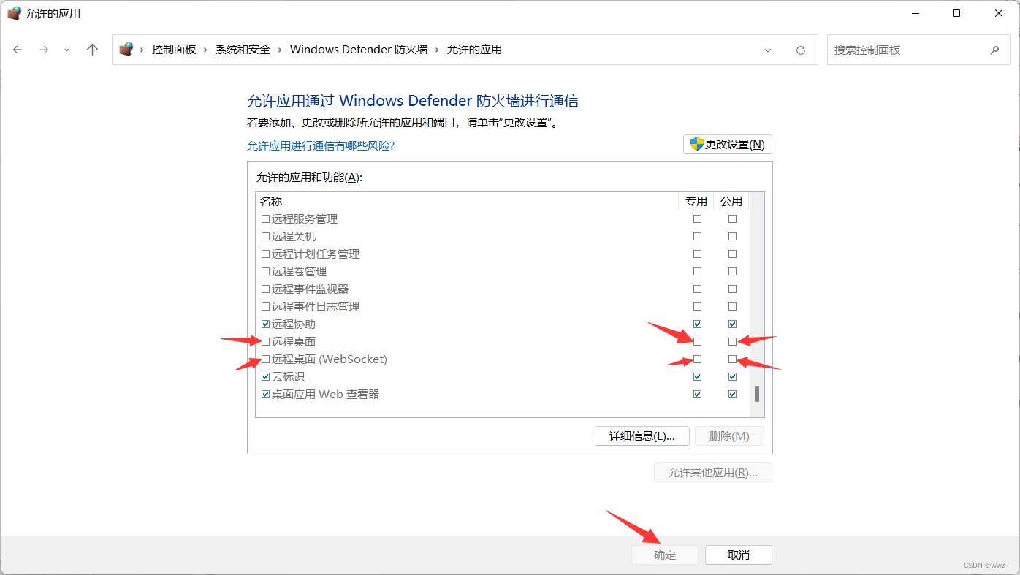Open recent locations dropdown arrow
Screen dimensions: 1020x575
(x=66, y=50)
